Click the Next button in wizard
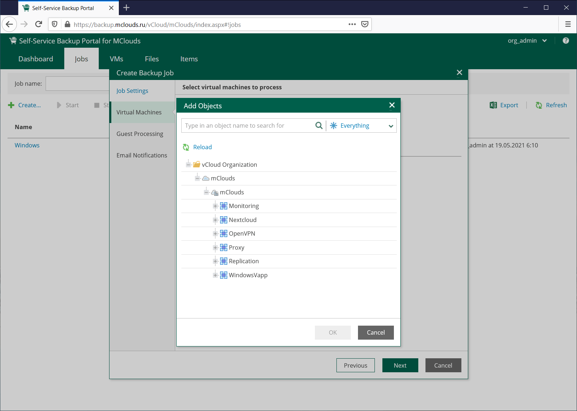This screenshot has width=577, height=411. point(400,365)
